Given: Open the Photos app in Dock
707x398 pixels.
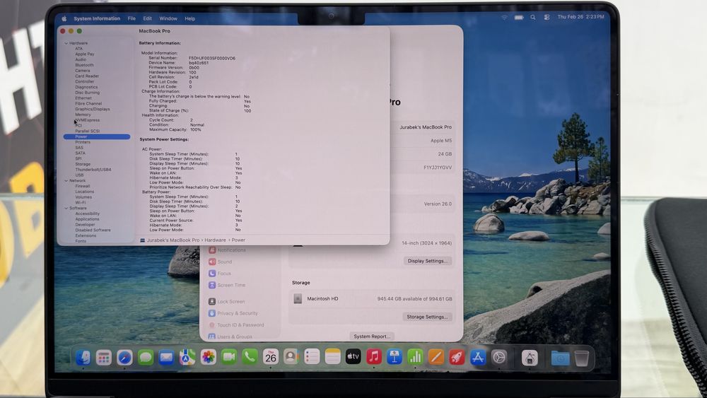Looking at the screenshot, I should 209,357.
